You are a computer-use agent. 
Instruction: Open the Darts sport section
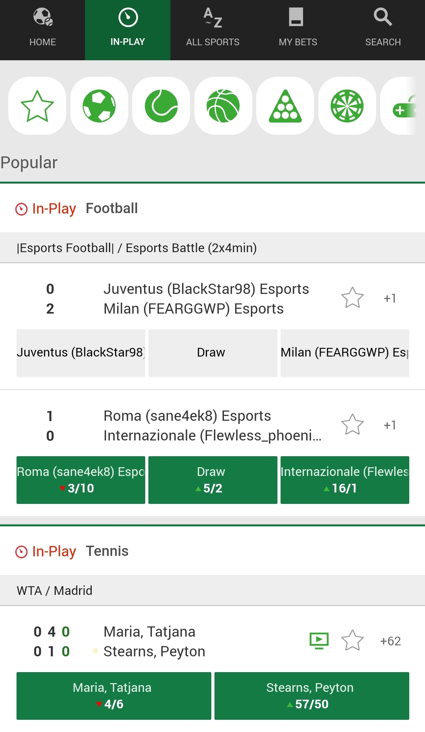pyautogui.click(x=347, y=106)
